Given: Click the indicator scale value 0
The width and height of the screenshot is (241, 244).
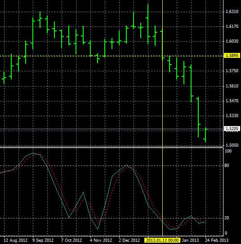Looking at the screenshot, I should (x=226, y=233).
